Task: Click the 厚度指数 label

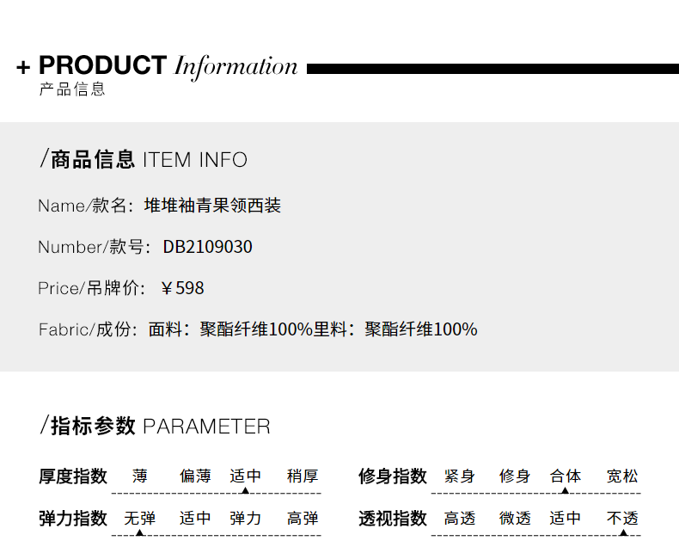Action: pos(73,476)
